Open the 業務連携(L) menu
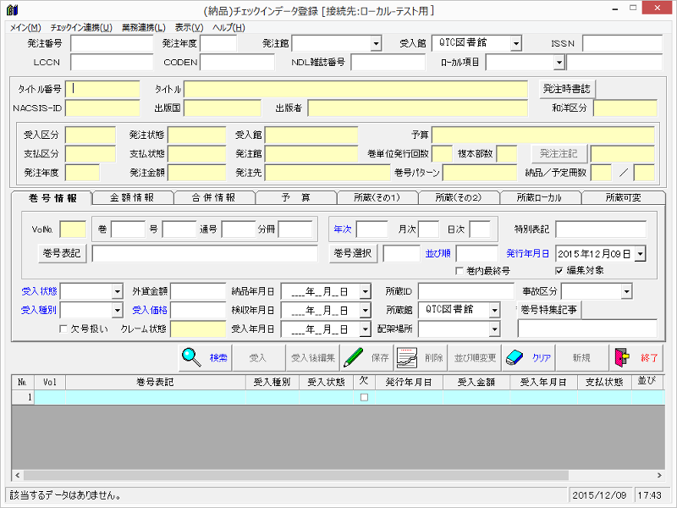677x508 pixels. point(143,28)
